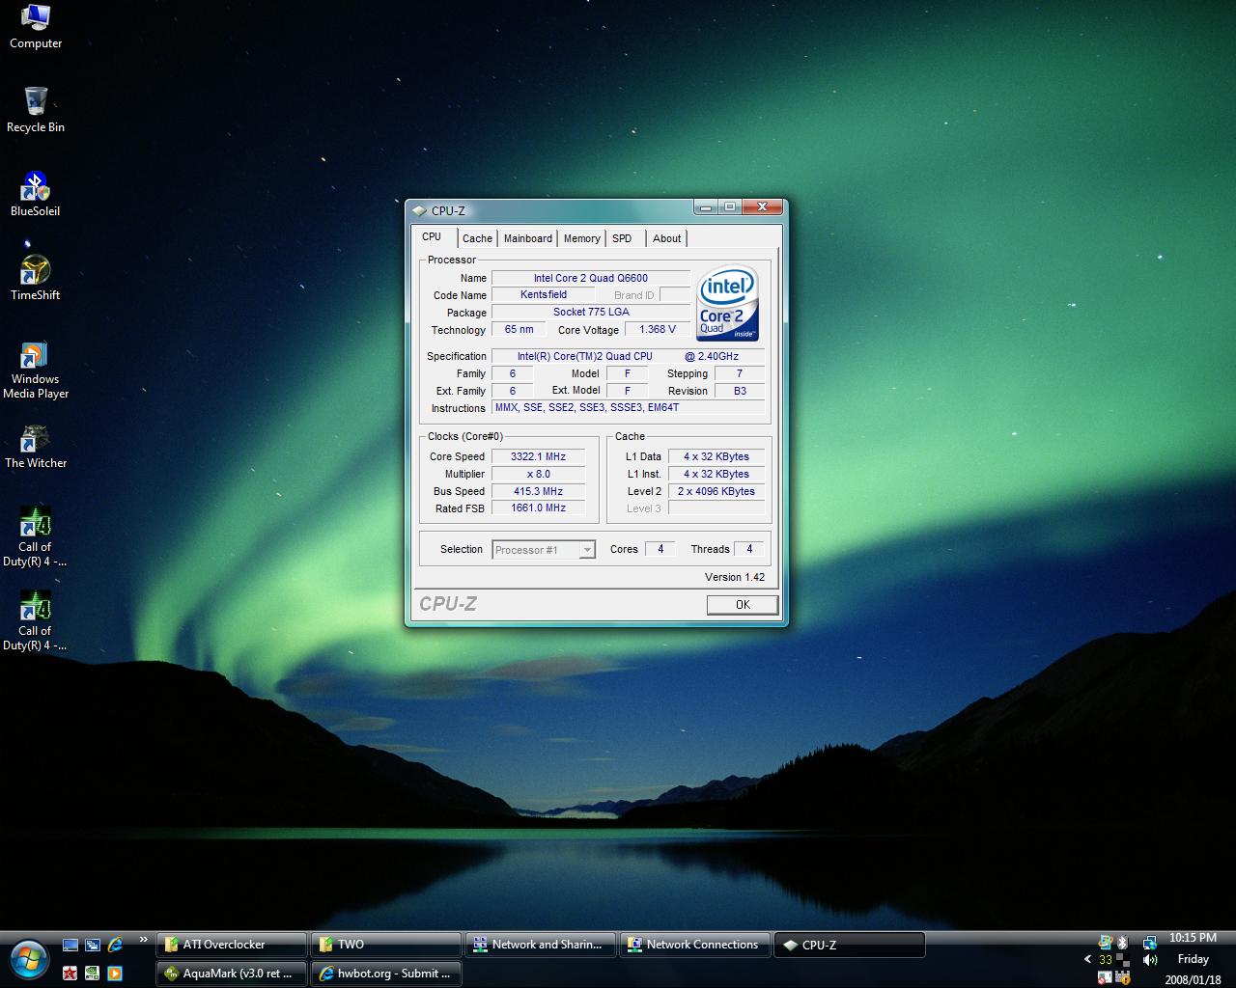The image size is (1236, 988).
Task: Select the BlueSoleil Bluetooth shortcut
Action: pos(36,194)
